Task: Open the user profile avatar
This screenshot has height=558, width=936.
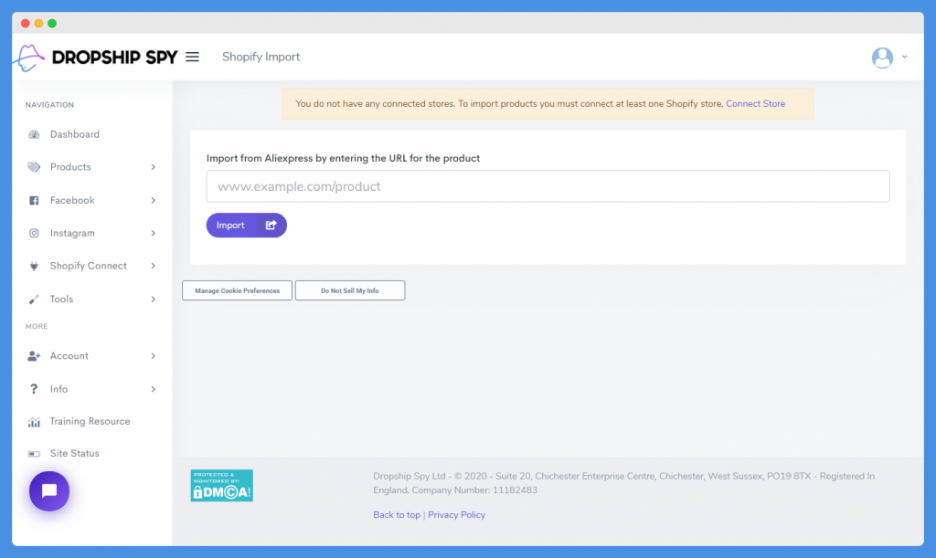Action: click(x=882, y=58)
